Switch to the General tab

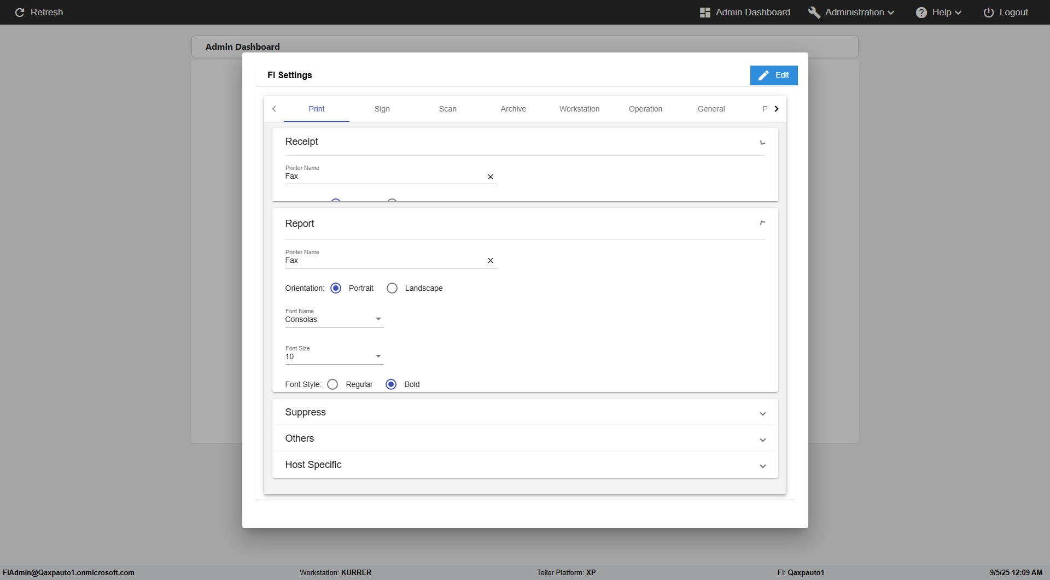pos(711,109)
